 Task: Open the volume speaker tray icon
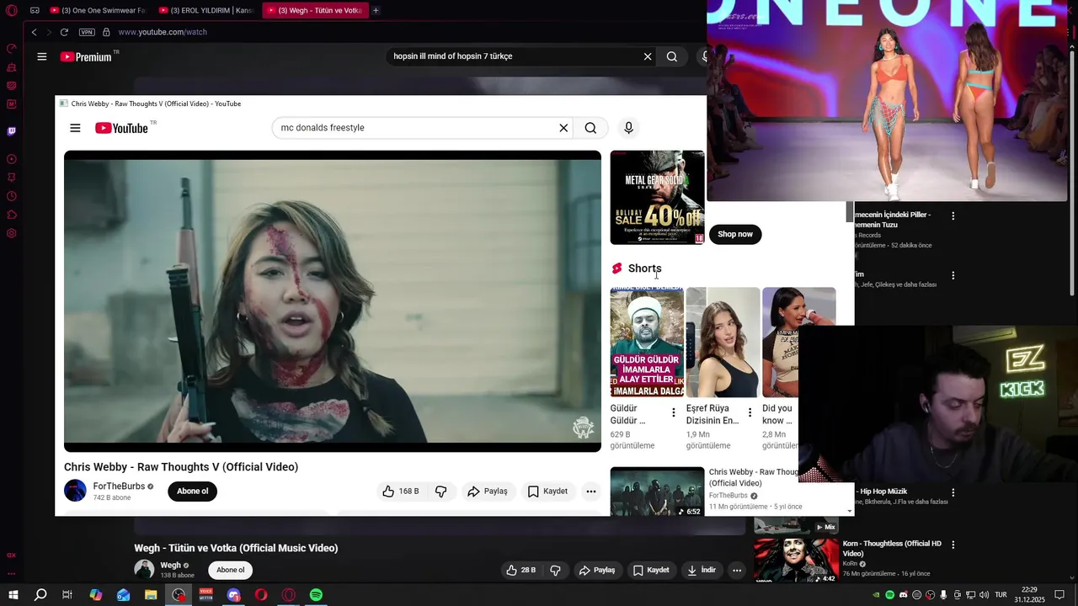pyautogui.click(x=983, y=595)
